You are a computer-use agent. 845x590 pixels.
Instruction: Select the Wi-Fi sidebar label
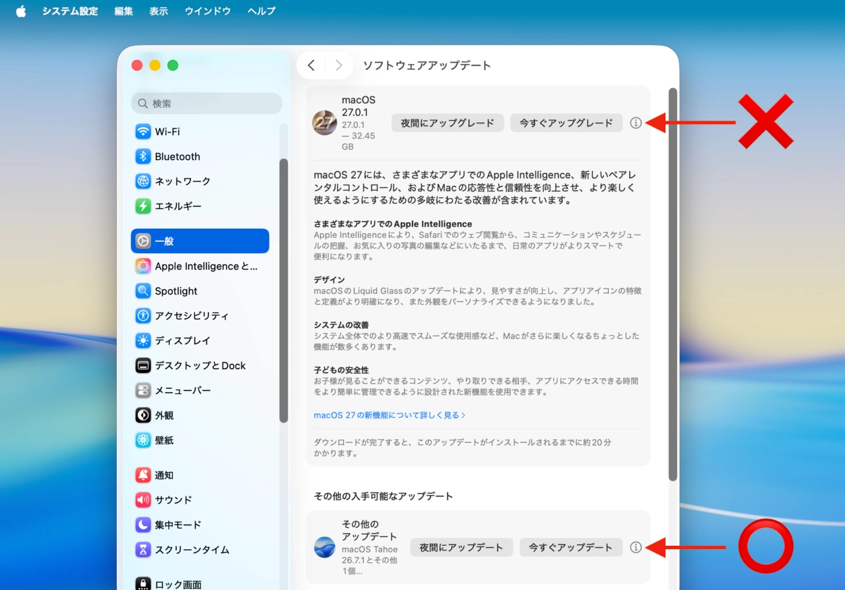pos(167,131)
